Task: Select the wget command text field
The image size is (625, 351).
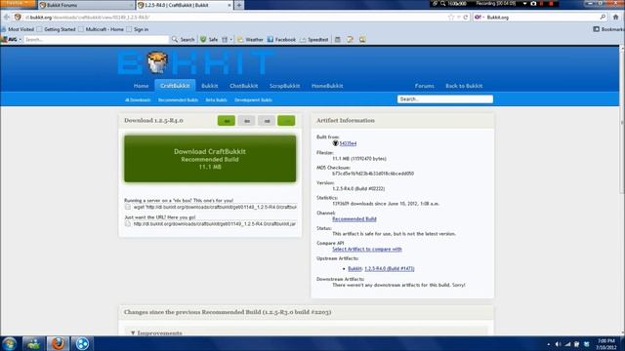Action: point(215,207)
